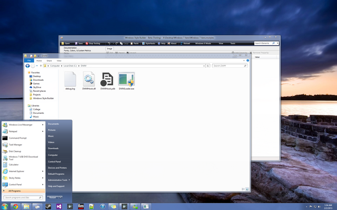The width and height of the screenshot is (337, 210).
Task: Open the Res app on taskbar
Action: [81, 206]
